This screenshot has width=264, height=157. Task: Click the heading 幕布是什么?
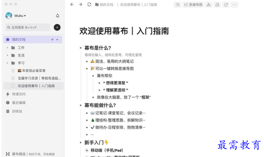tap(98, 48)
